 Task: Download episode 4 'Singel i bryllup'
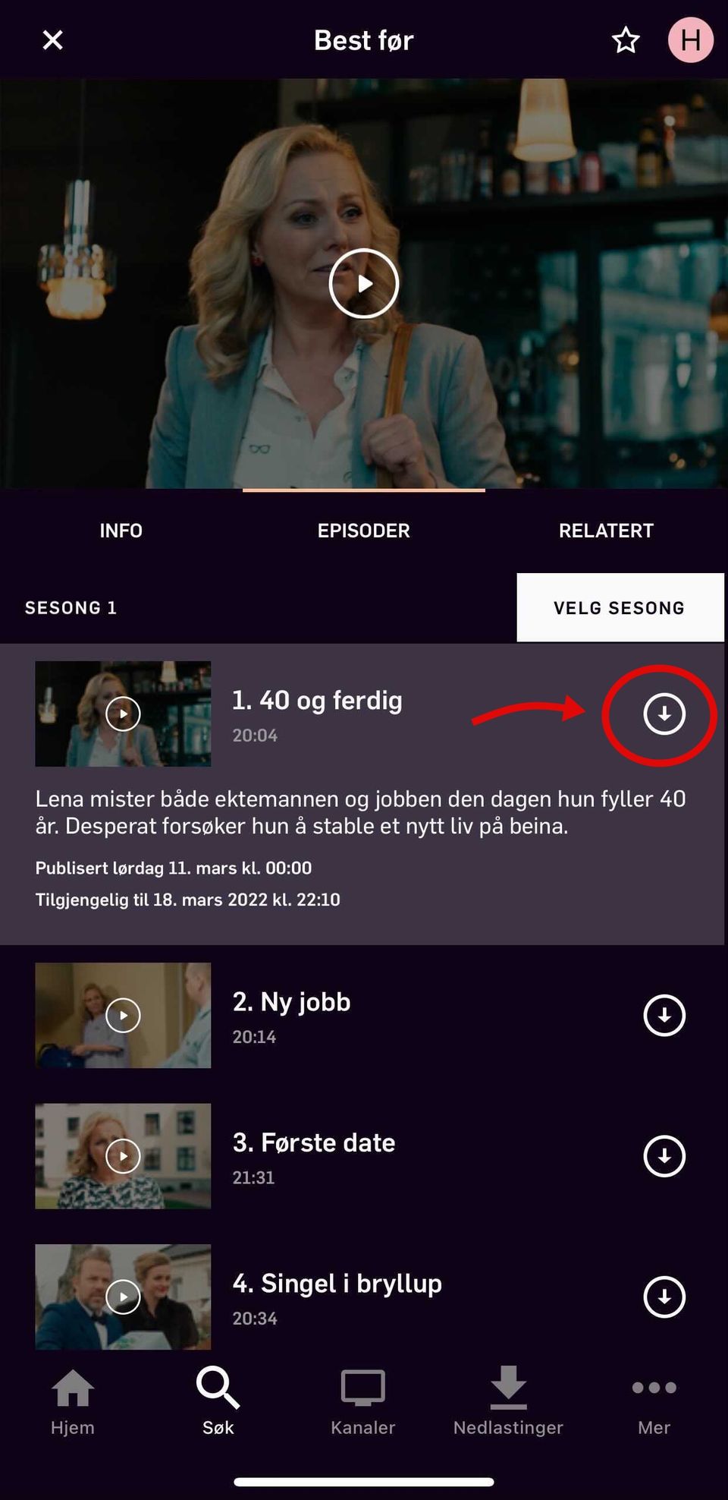point(664,1297)
